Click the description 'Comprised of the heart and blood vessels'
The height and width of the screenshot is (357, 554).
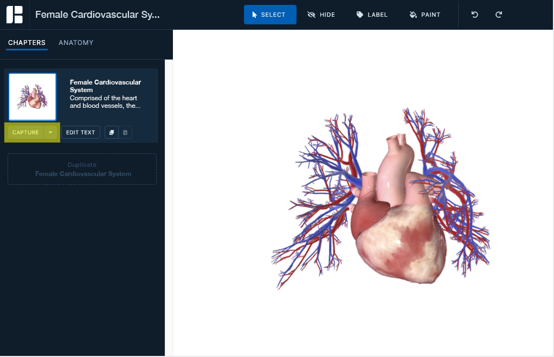click(105, 102)
